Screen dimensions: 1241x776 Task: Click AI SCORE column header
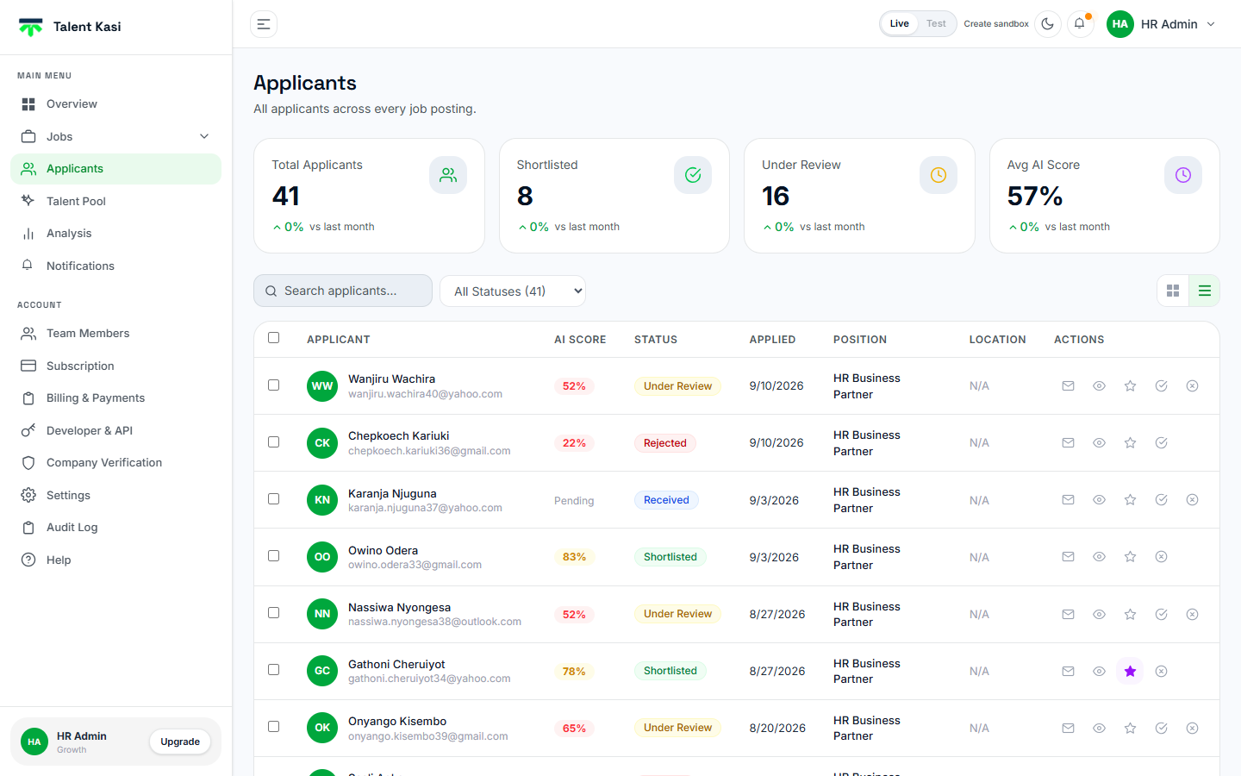coord(580,340)
